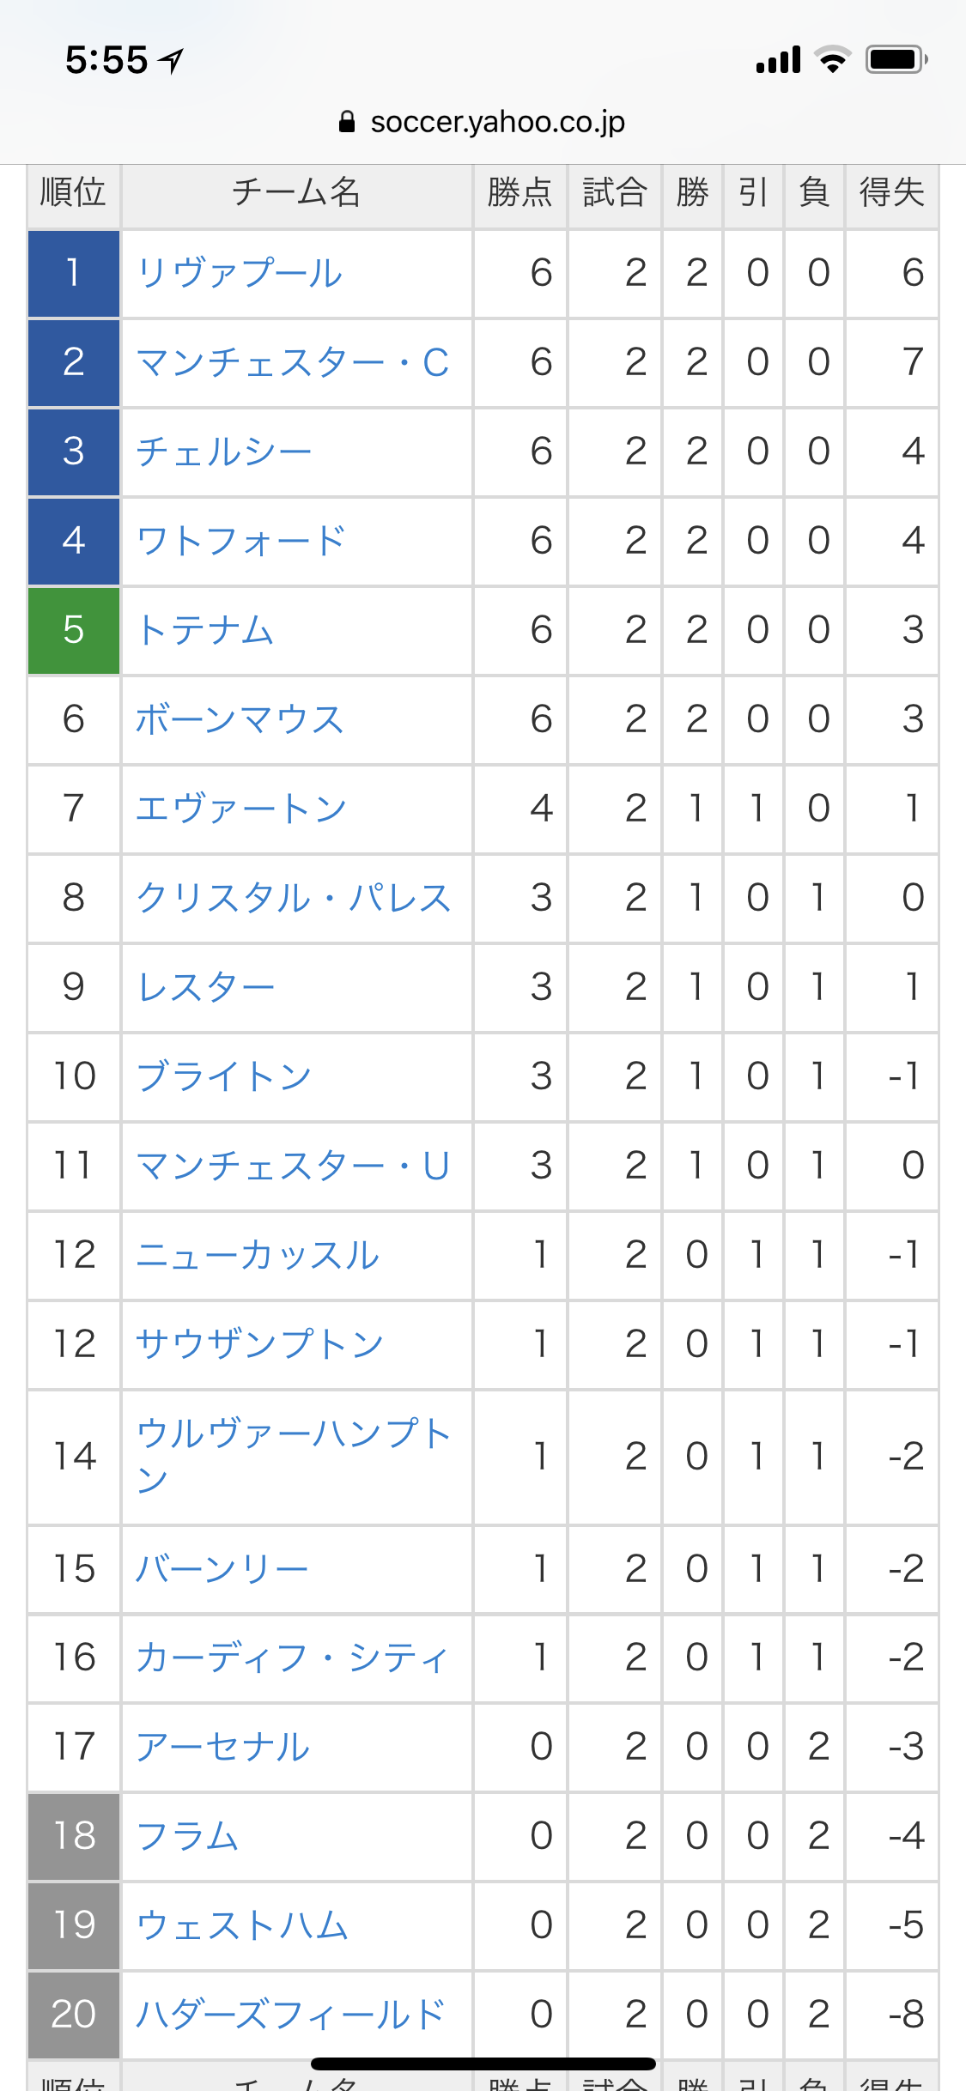Tap the 勝点 column header
Viewport: 966px width, 2091px height.
[x=519, y=192]
